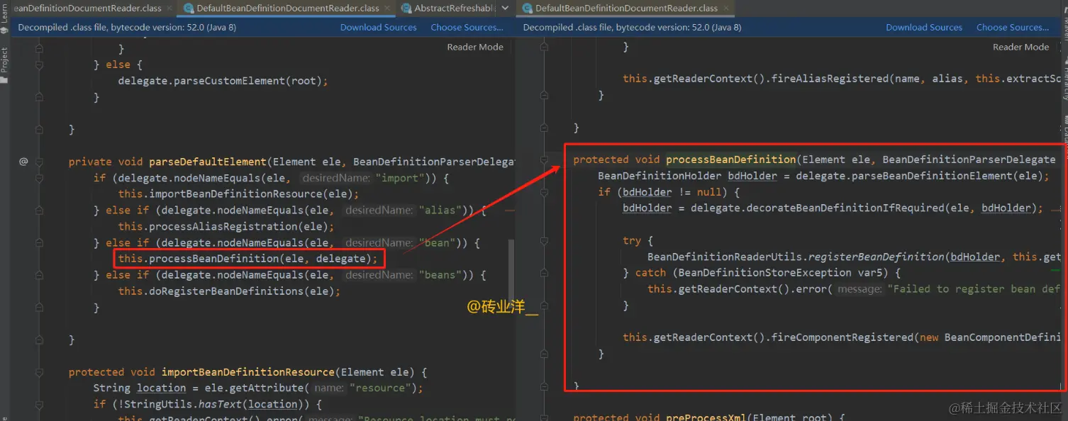Image resolution: width=1068 pixels, height=421 pixels.
Task: Click the highlighted processBeanDefinition method name
Action: [x=731, y=159]
